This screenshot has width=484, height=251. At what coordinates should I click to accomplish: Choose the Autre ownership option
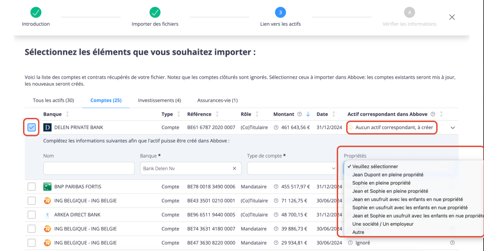[x=358, y=232]
